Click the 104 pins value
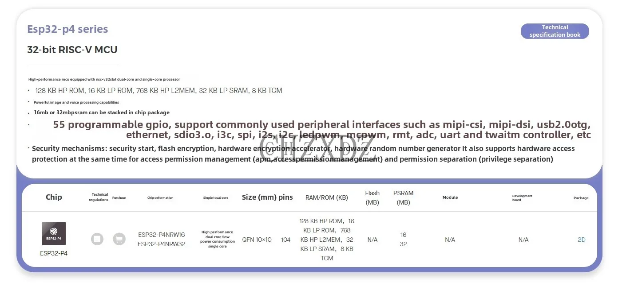The image size is (638, 290). (x=286, y=240)
